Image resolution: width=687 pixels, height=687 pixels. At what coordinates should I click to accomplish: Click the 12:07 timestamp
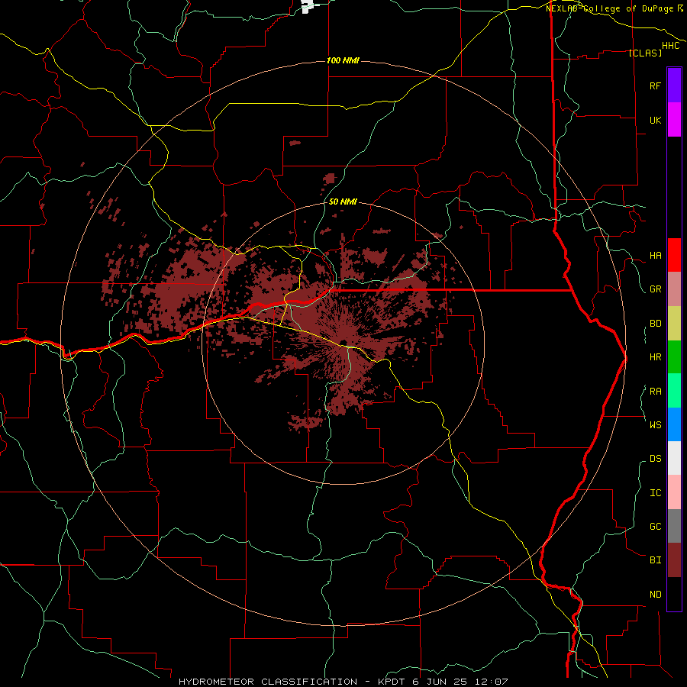click(x=493, y=682)
